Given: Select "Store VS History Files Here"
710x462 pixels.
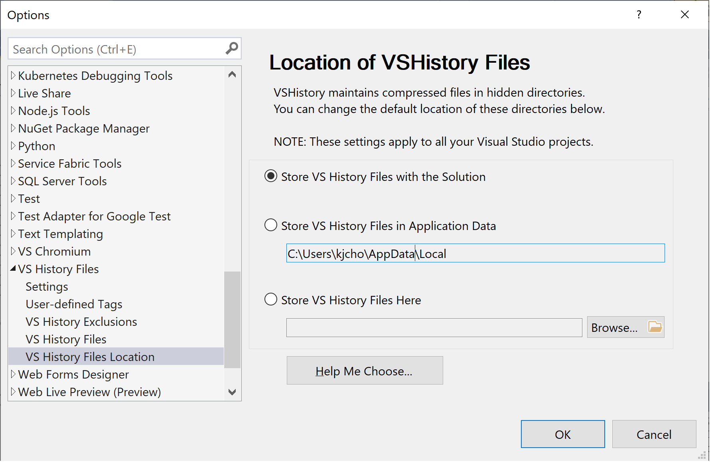Looking at the screenshot, I should 271,299.
